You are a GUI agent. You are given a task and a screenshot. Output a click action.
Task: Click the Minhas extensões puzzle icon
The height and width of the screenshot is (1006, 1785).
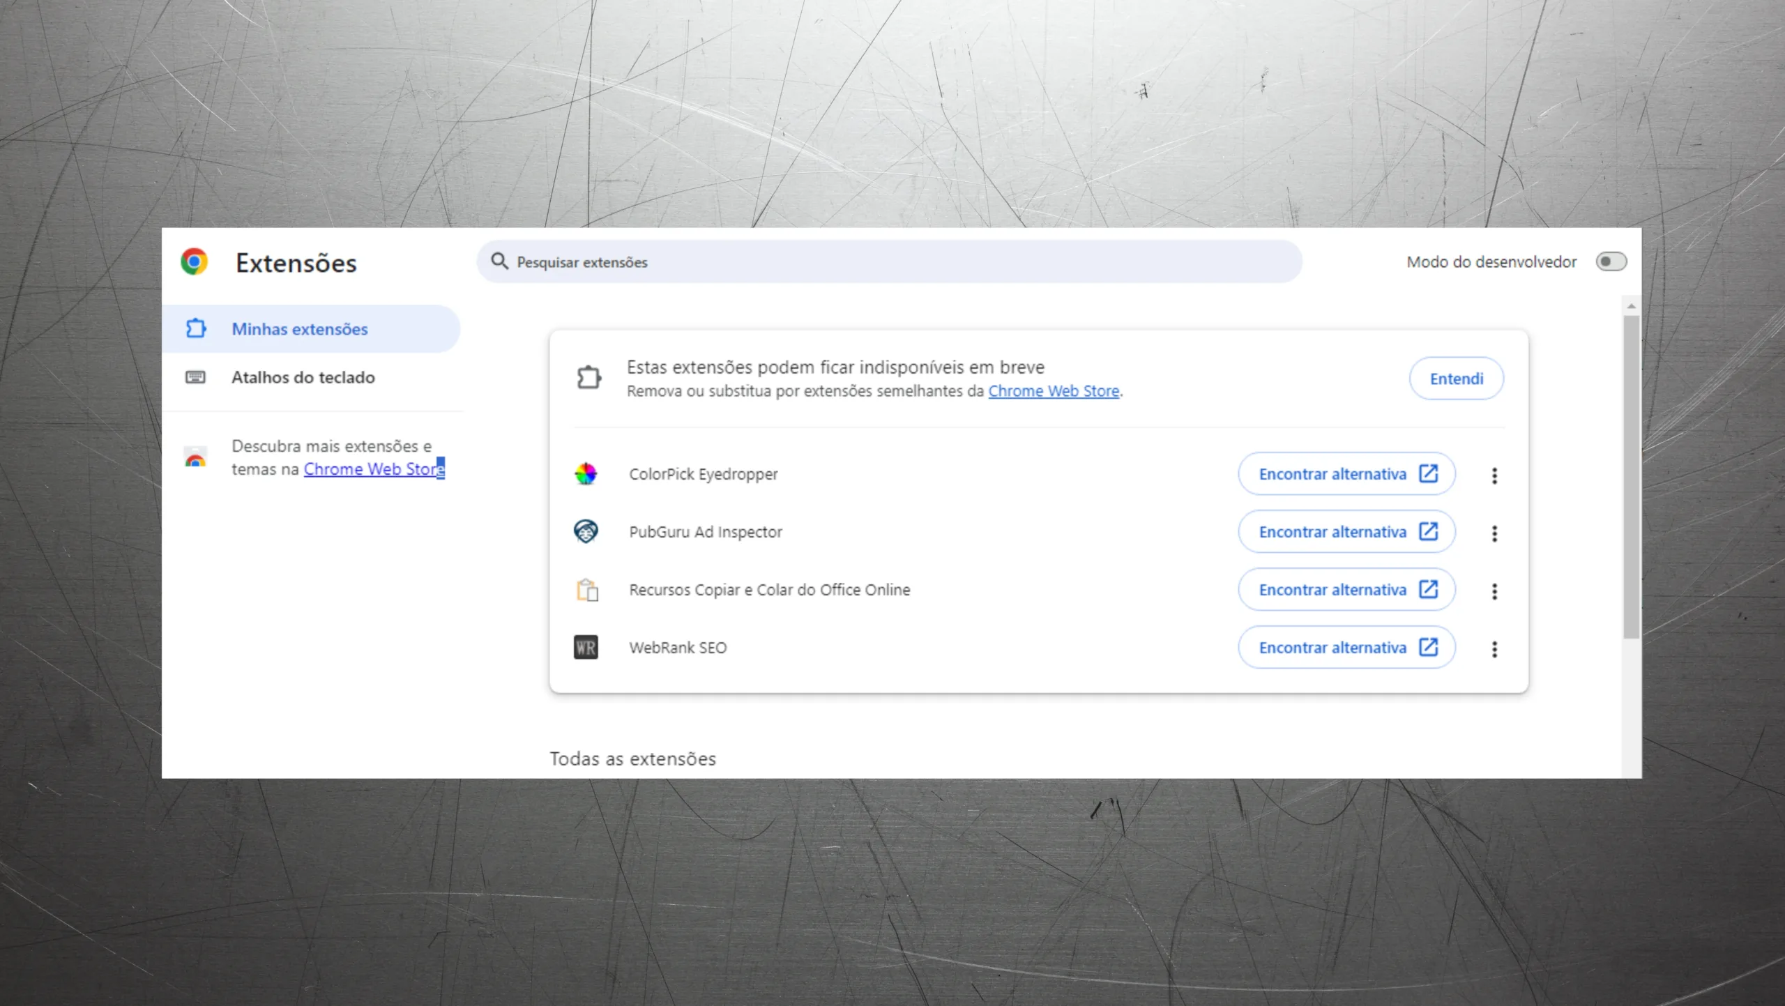(196, 328)
